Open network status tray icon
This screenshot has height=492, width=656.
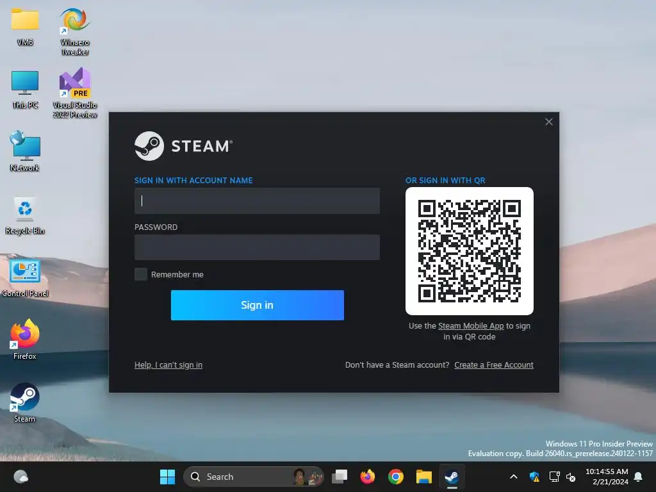pos(554,477)
